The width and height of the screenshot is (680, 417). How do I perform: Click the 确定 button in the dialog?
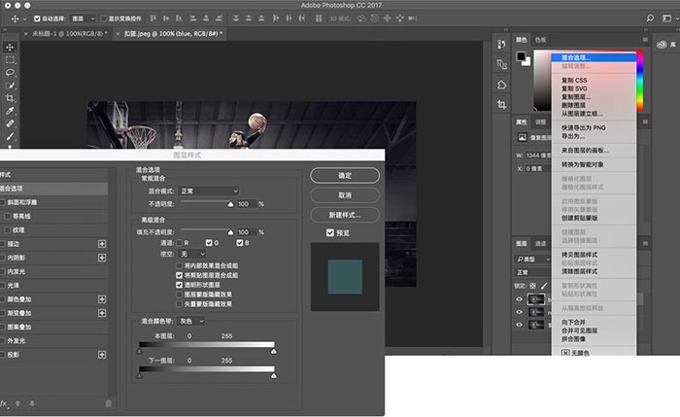click(344, 175)
